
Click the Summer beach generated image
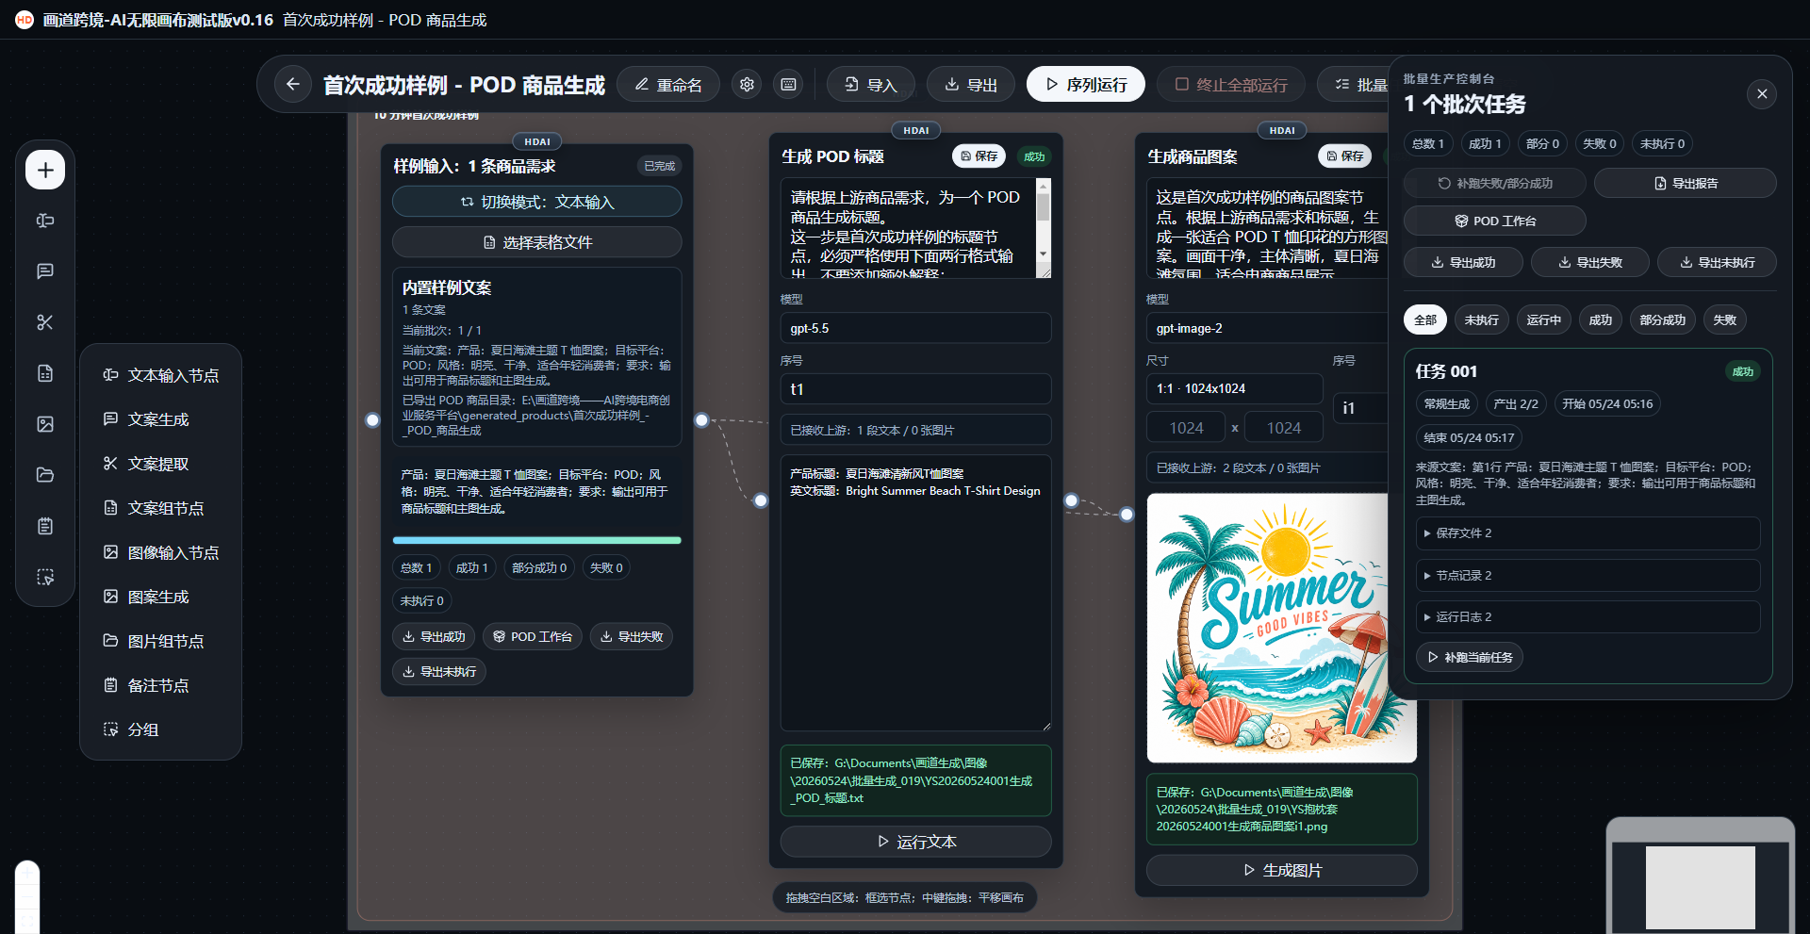click(x=1281, y=628)
